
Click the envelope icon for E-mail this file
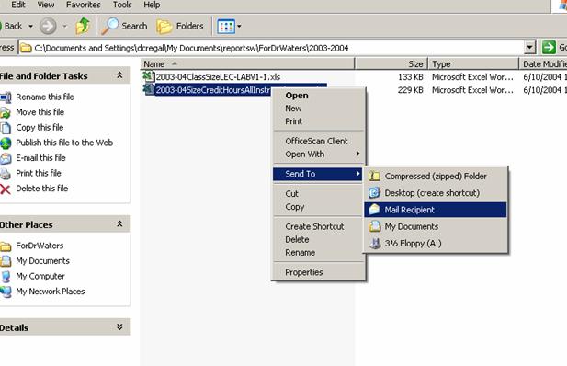pos(6,158)
